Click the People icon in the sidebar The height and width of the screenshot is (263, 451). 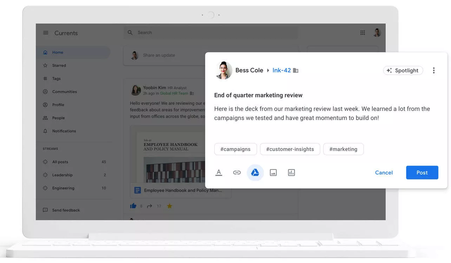pos(45,118)
